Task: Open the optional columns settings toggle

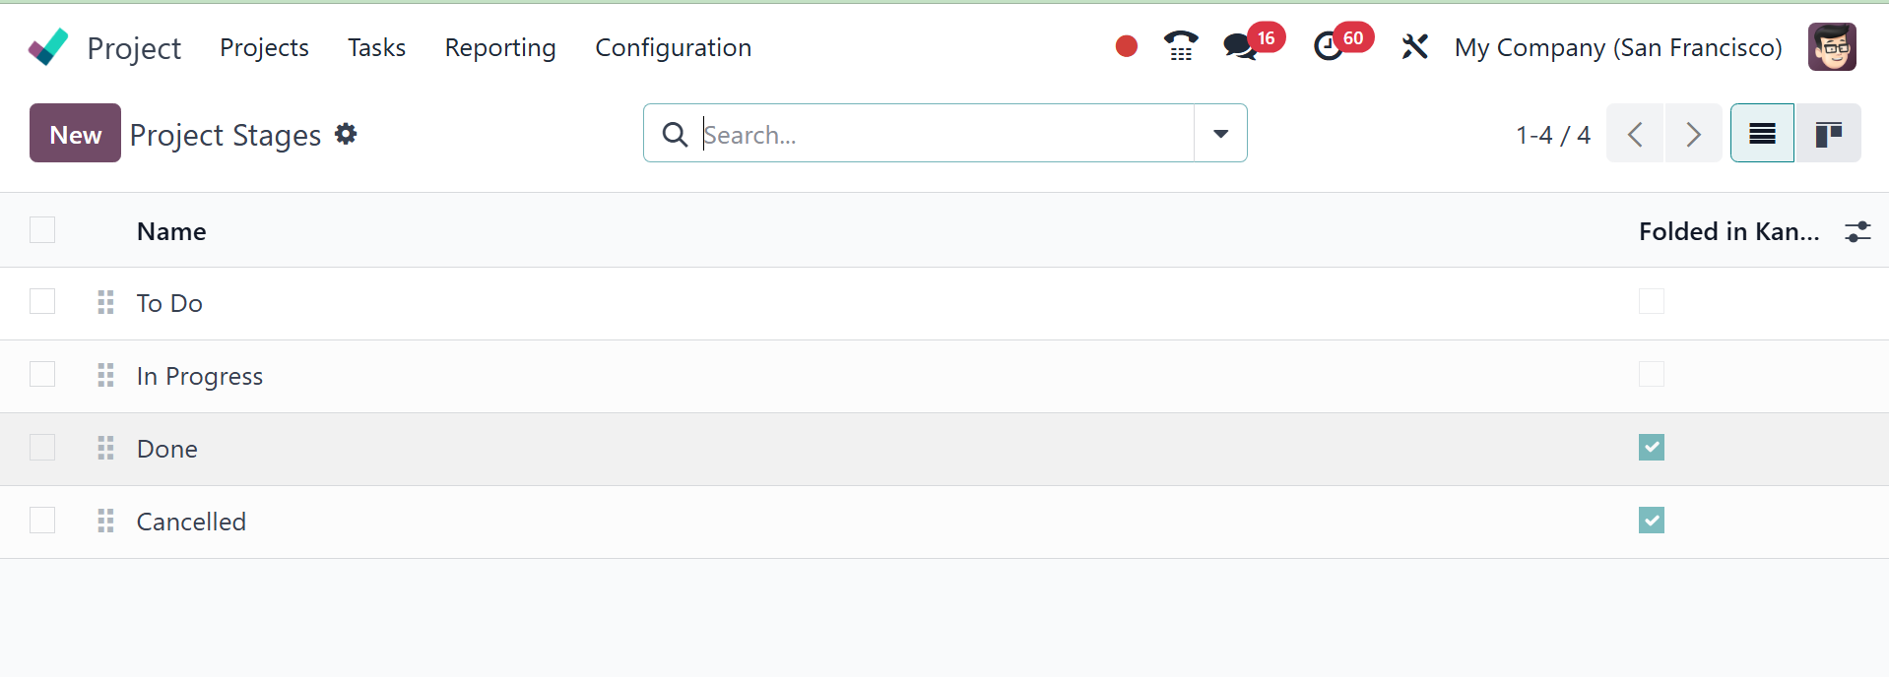Action: click(x=1857, y=231)
